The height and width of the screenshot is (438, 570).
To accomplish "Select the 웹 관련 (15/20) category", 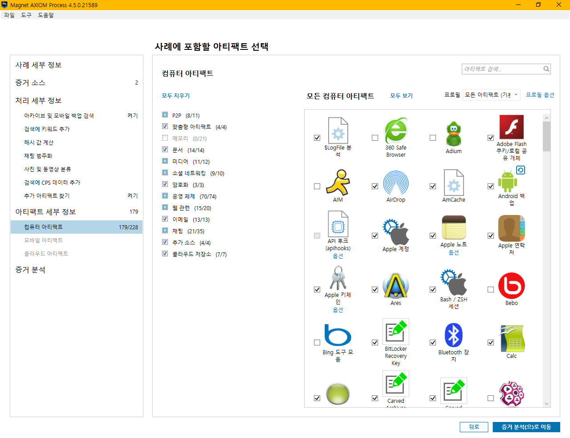I will pyautogui.click(x=191, y=208).
